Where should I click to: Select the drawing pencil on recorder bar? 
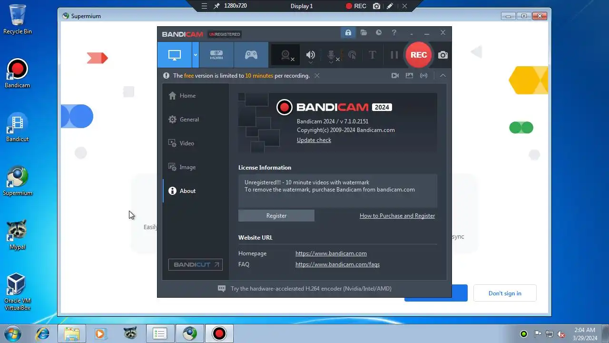click(x=390, y=6)
